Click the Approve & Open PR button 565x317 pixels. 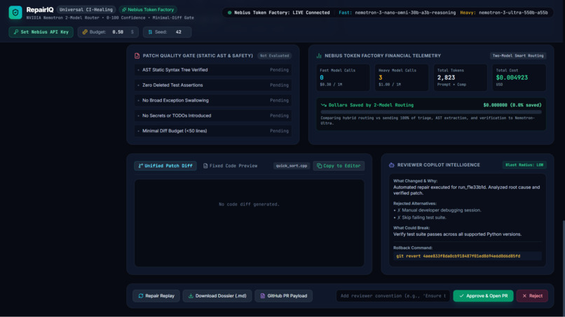tap(483, 296)
